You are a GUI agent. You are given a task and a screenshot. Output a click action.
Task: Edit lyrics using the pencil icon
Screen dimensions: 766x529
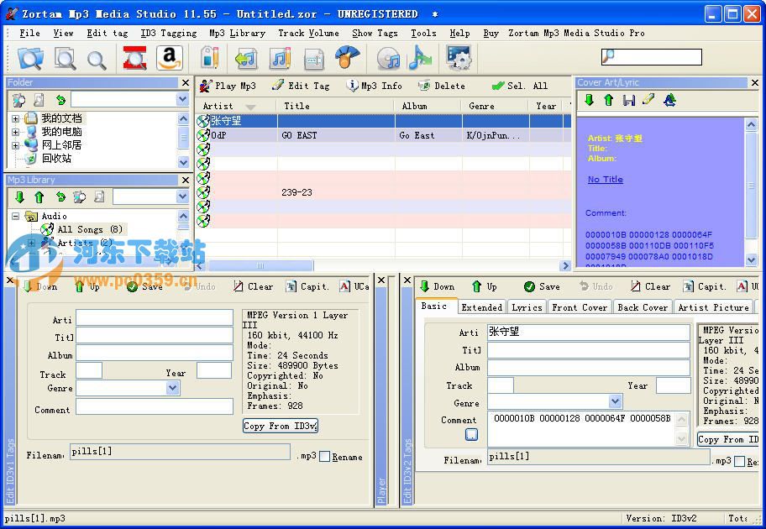click(648, 100)
